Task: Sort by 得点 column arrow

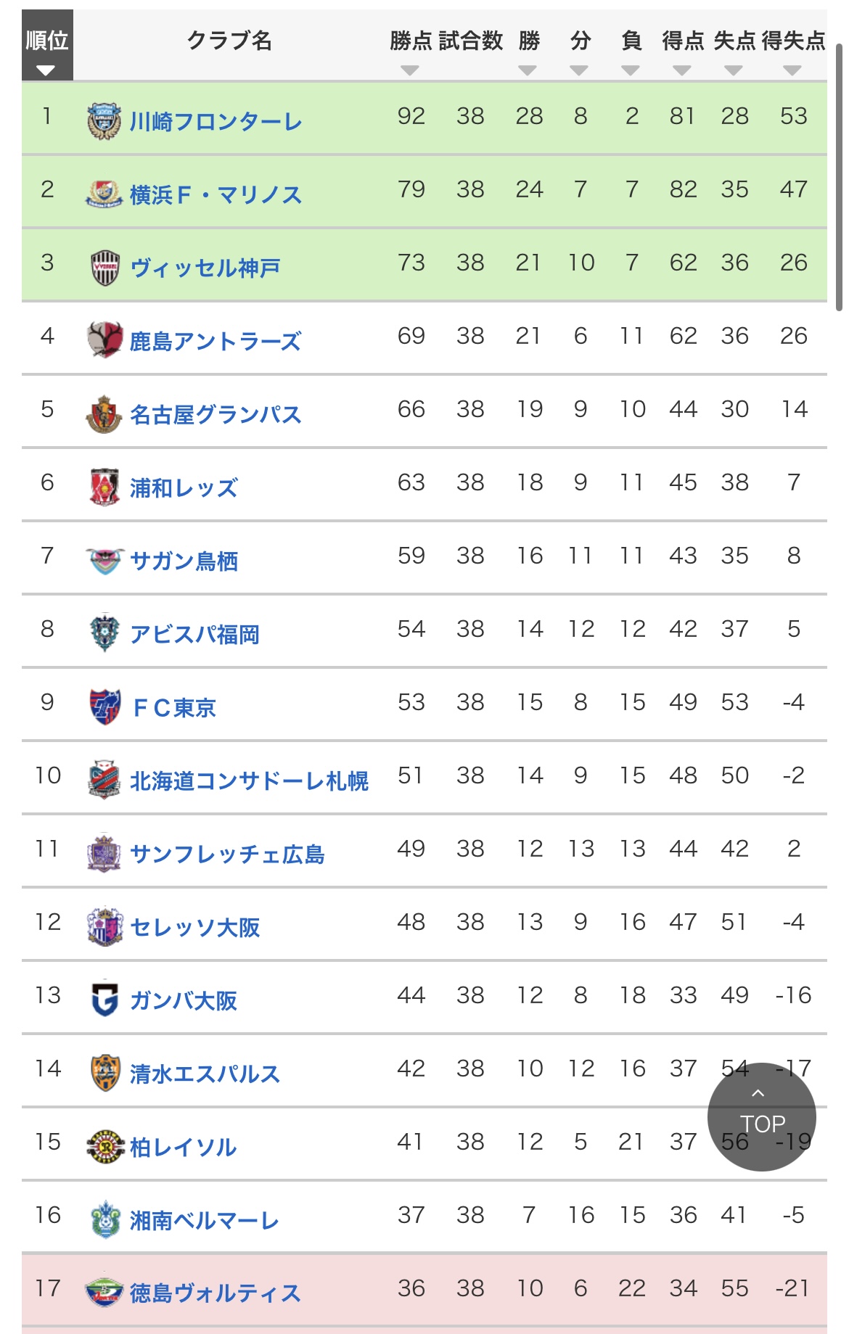Action: 682,70
